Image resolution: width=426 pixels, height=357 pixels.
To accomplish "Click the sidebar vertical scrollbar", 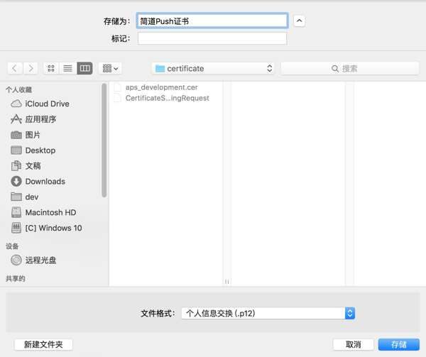I will (x=104, y=140).
